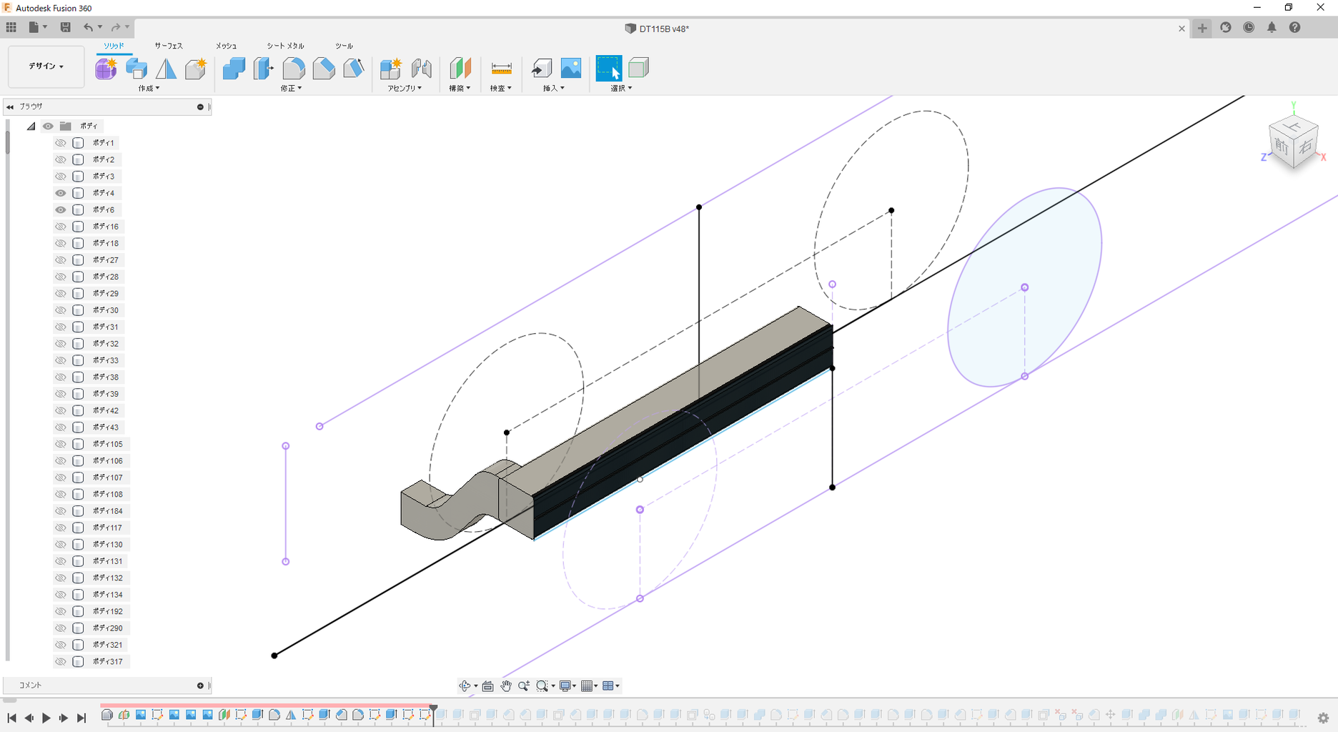Screen dimensions: 1338x732
Task: Switch to the サーフェス tab
Action: (x=169, y=46)
